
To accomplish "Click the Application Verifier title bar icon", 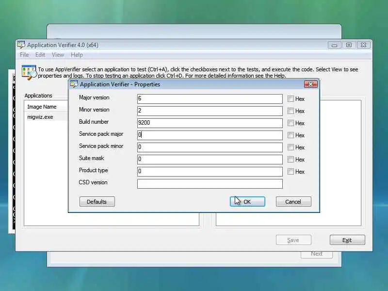I will tap(21, 45).
